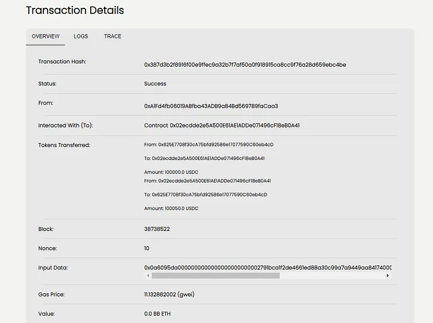Click left arrow of Input Data scrollbar
This screenshot has width=433, height=323.
coord(148,275)
